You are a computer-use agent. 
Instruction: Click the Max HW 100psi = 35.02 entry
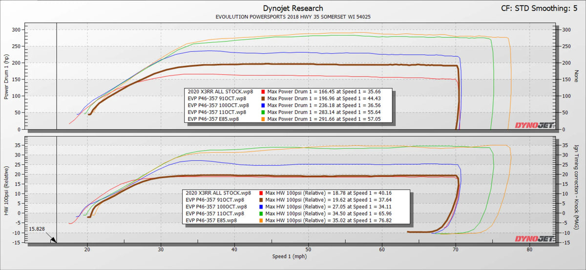coord(331,220)
